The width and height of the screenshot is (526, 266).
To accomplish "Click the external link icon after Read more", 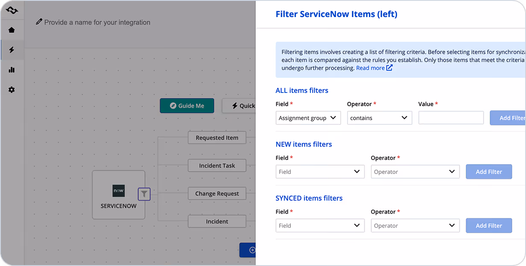I will 389,67.
